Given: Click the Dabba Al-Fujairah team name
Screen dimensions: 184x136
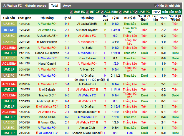Looking at the screenshot, I should point(47,53).
